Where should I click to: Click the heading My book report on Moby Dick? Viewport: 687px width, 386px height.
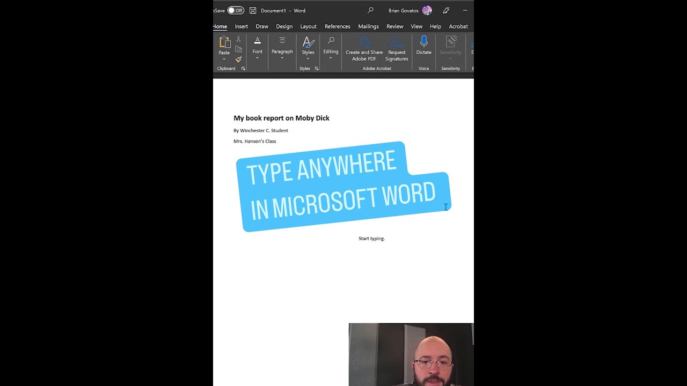281,118
